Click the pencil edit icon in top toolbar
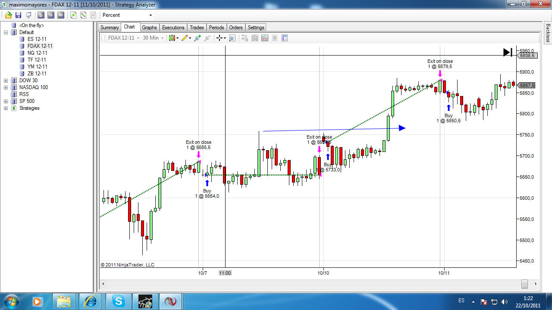 point(83,15)
